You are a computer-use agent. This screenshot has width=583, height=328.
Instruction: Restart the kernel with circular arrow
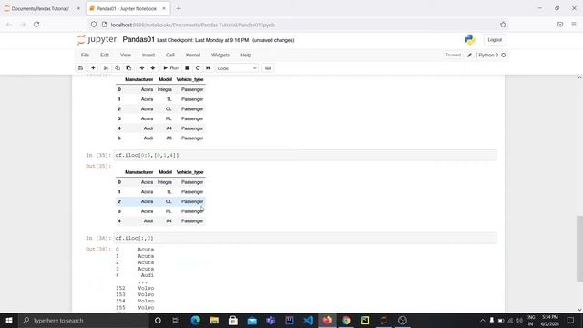click(x=198, y=68)
